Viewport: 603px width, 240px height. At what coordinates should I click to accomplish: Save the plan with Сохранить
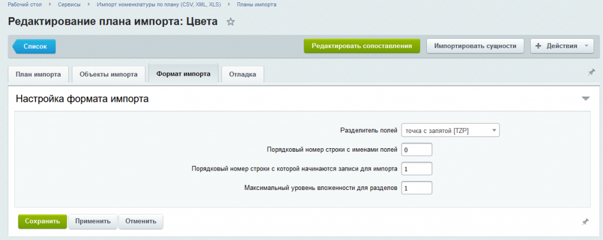pyautogui.click(x=42, y=222)
